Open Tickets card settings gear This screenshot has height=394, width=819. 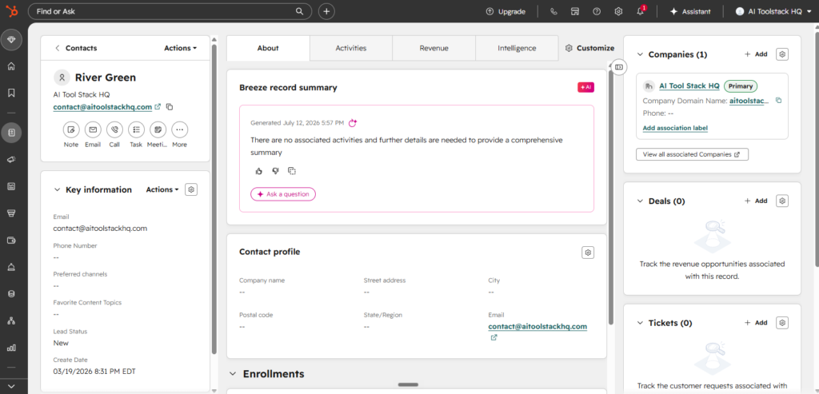782,323
